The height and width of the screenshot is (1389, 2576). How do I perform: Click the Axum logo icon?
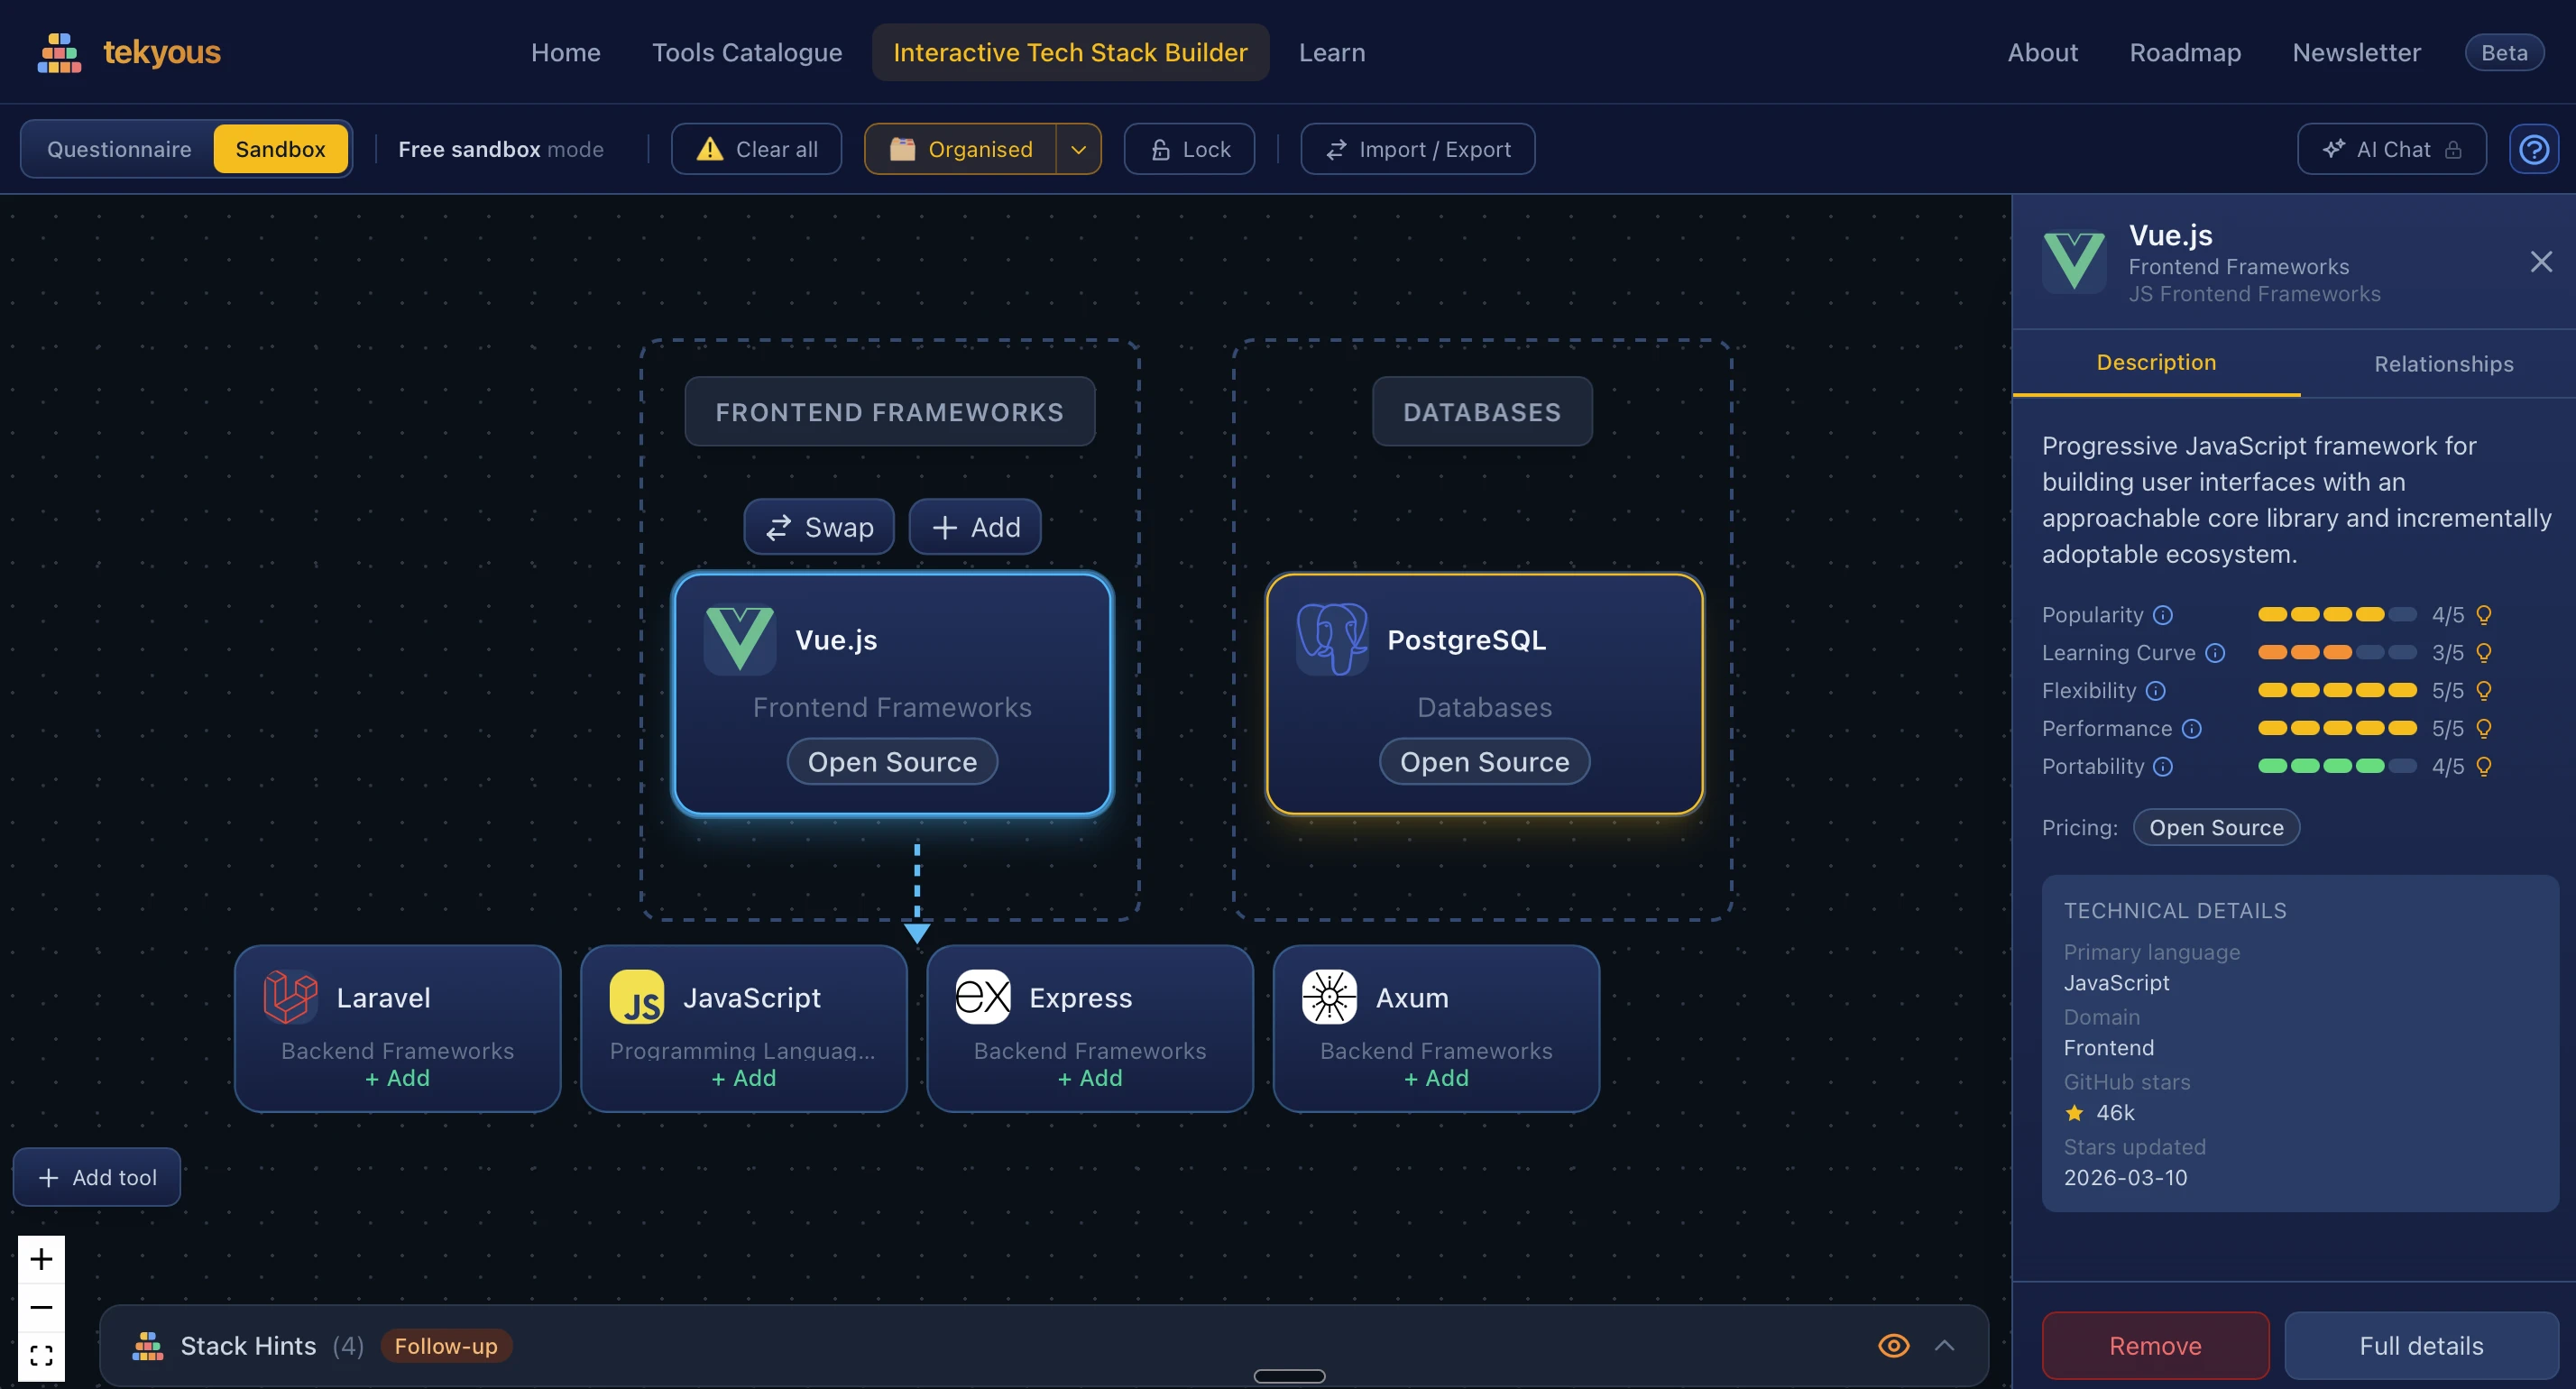coord(1329,997)
